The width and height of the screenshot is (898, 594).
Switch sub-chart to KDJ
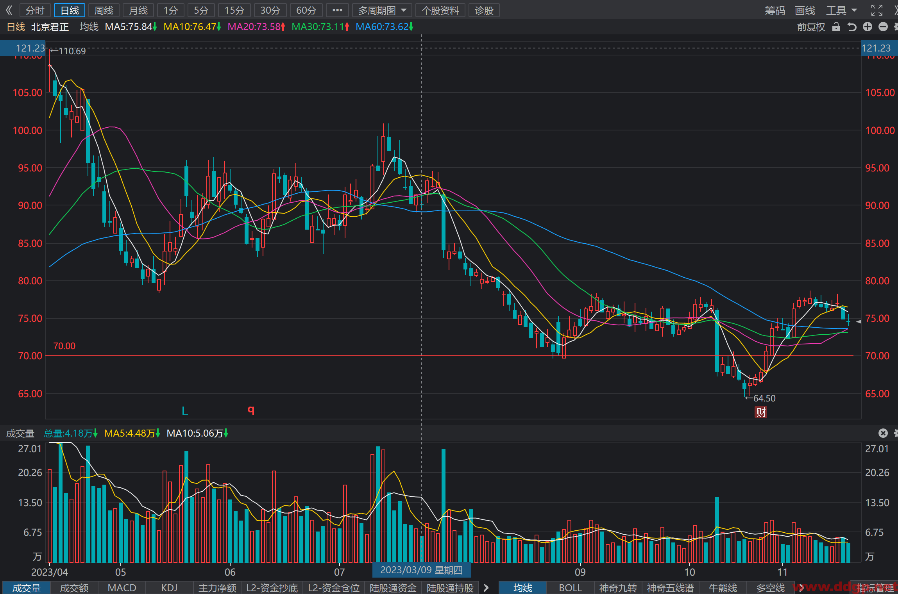pyautogui.click(x=169, y=588)
